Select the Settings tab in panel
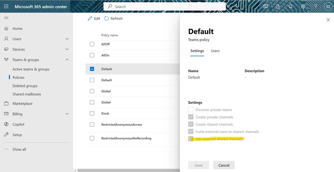The width and height of the screenshot is (334, 172). tap(197, 51)
